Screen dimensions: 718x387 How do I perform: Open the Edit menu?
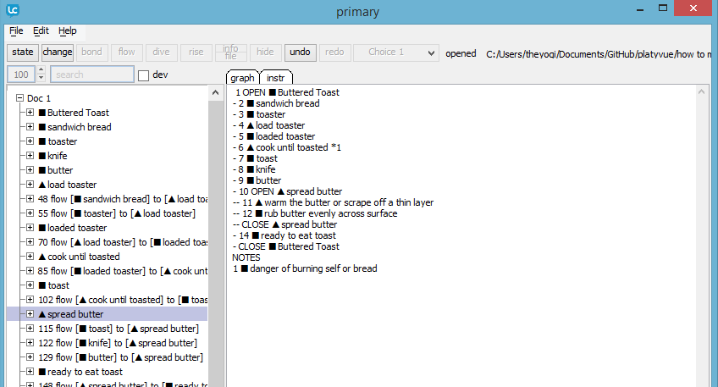41,30
